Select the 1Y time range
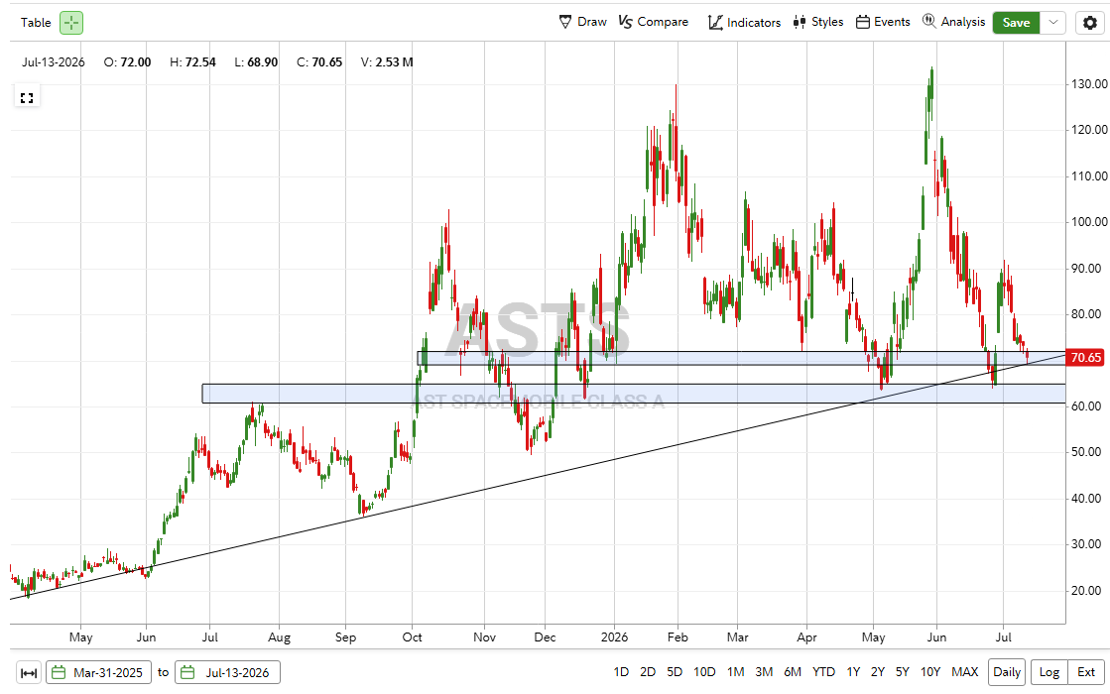Image resolution: width=1110 pixels, height=694 pixels. tap(853, 672)
